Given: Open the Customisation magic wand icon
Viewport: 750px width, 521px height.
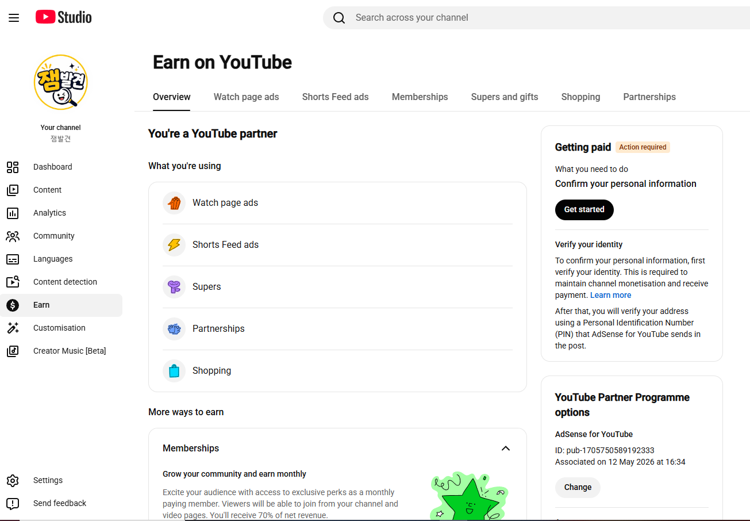Looking at the screenshot, I should pyautogui.click(x=13, y=328).
